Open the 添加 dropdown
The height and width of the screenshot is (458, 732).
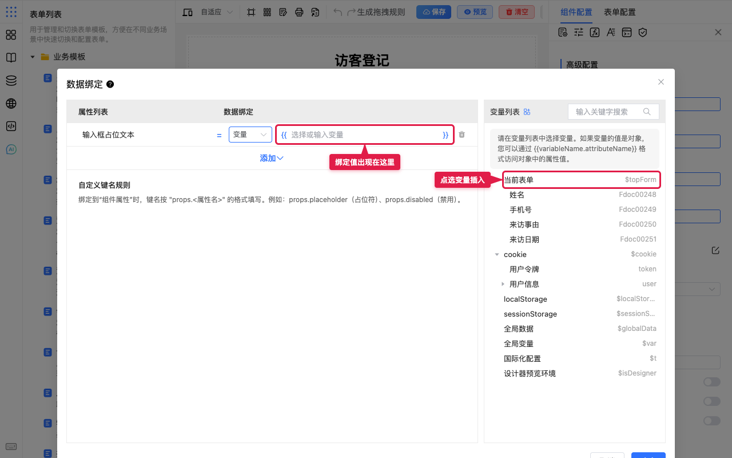272,158
